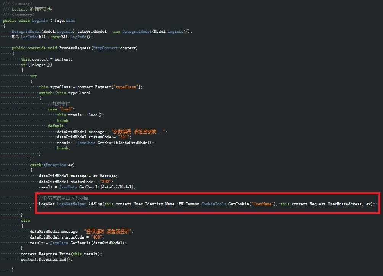Click 'ProcessRequest' method name
Image resolution: width=383 pixels, height=276 pixels.
click(75, 48)
